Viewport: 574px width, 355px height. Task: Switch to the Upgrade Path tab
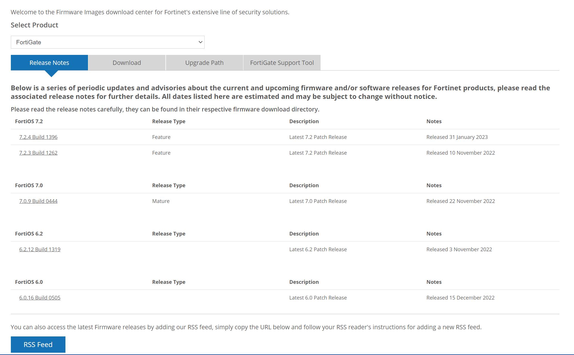(x=204, y=63)
